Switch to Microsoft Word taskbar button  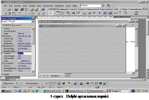point(54,91)
